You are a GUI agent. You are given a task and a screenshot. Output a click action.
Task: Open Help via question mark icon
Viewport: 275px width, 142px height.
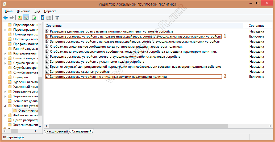[43, 18]
